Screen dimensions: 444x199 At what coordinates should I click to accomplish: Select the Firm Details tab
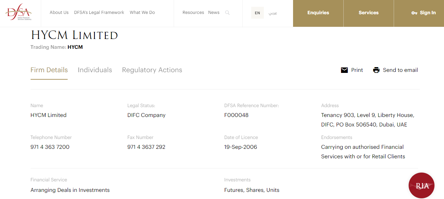click(x=49, y=70)
